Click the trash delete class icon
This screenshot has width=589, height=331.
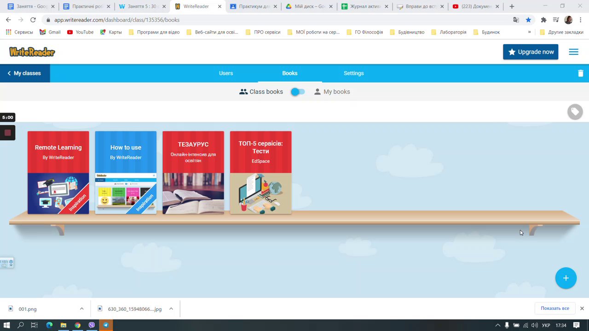580,73
